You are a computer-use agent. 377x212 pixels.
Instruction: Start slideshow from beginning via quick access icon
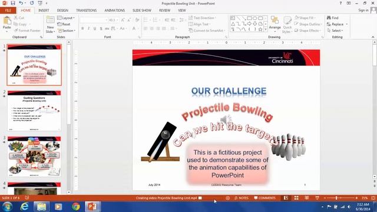(40, 3)
